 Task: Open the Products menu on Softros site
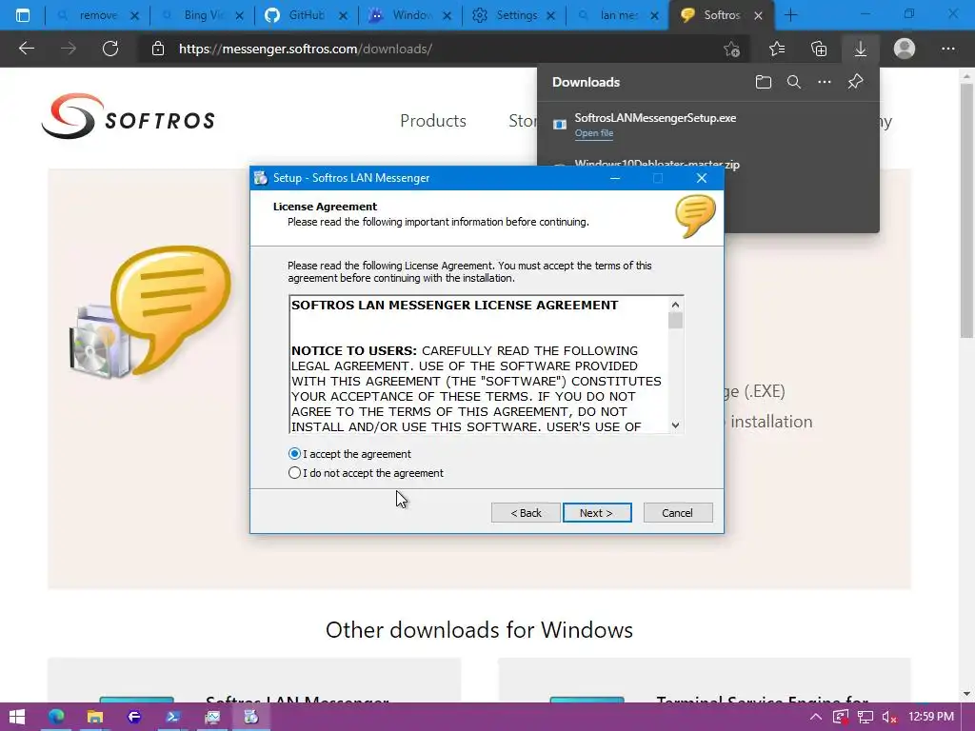click(433, 121)
